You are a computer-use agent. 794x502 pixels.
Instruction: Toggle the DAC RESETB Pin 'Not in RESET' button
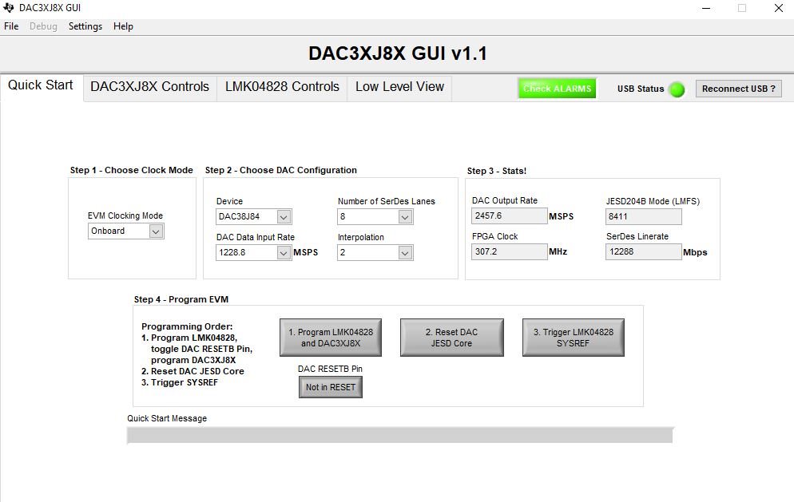[x=330, y=387]
